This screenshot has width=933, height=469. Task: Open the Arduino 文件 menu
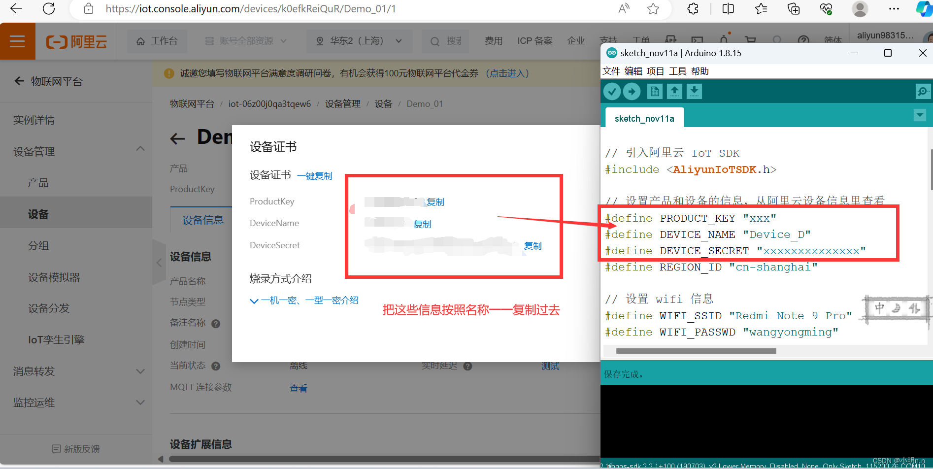click(611, 71)
